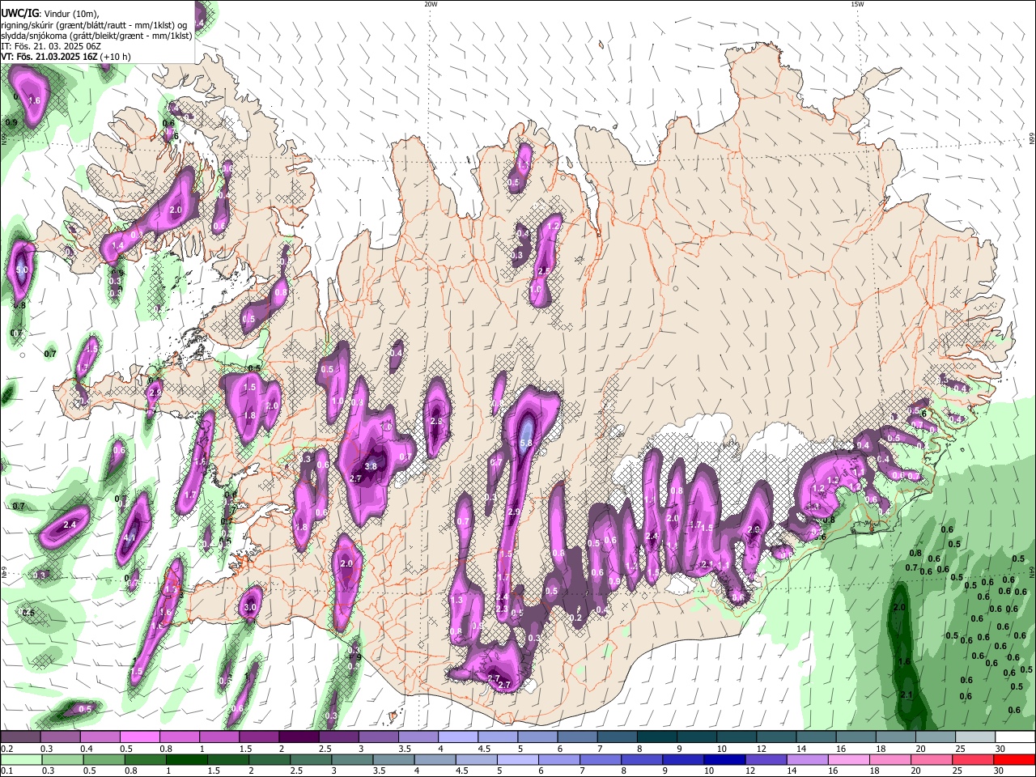
Task: Click the "rigning/skúrir" legend description line
Action: pyautogui.click(x=94, y=25)
